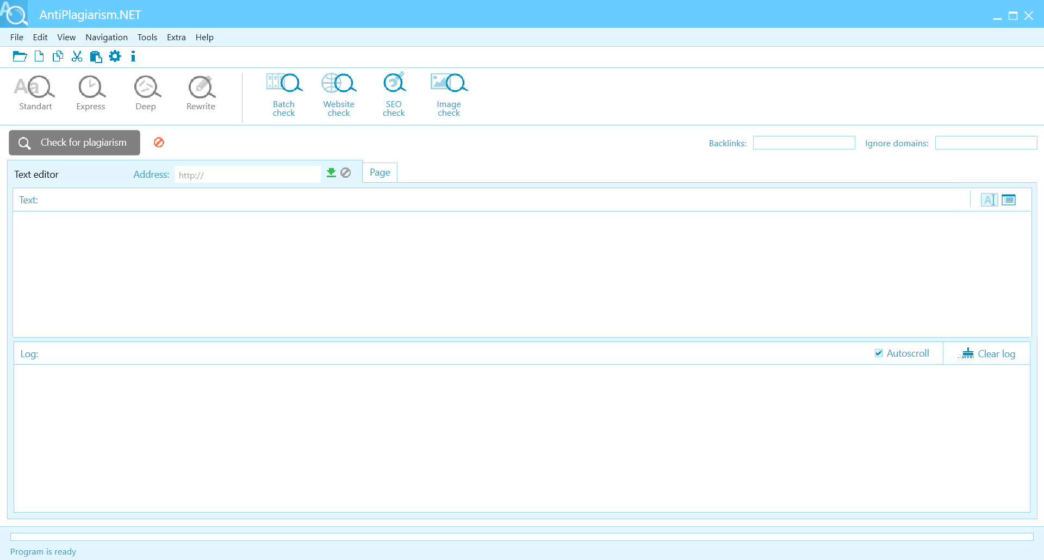The width and height of the screenshot is (1044, 560).
Task: Open the Extra menu
Action: coord(176,38)
